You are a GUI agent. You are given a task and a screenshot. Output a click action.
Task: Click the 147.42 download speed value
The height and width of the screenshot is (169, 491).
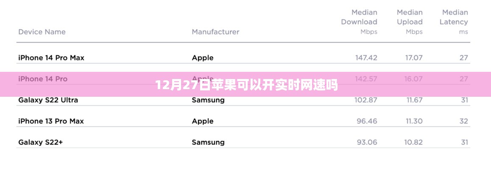366,58
